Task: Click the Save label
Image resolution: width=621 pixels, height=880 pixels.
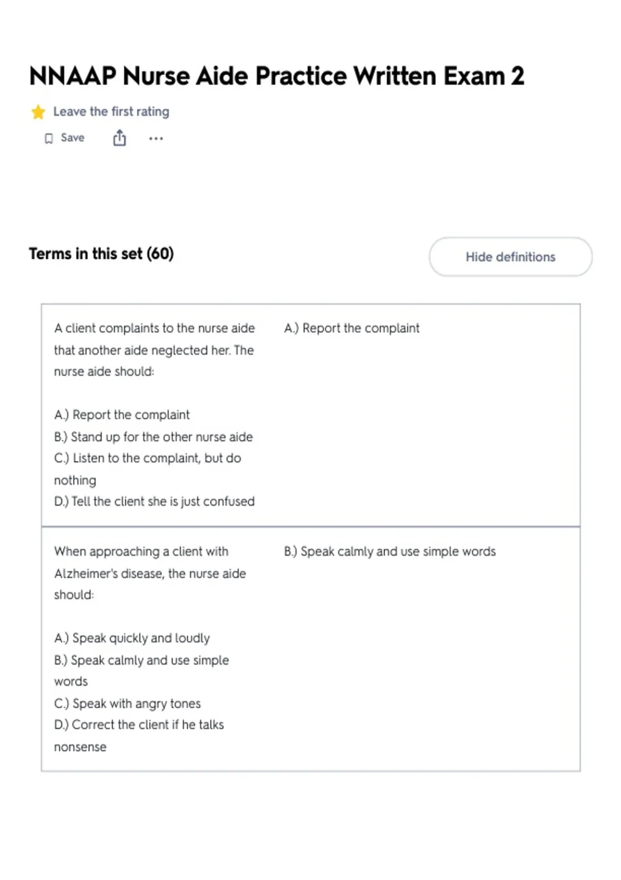Action: (72, 138)
